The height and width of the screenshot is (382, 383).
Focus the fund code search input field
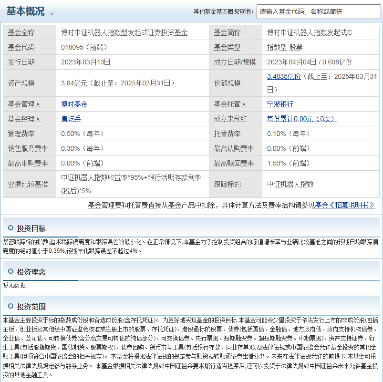pos(319,11)
